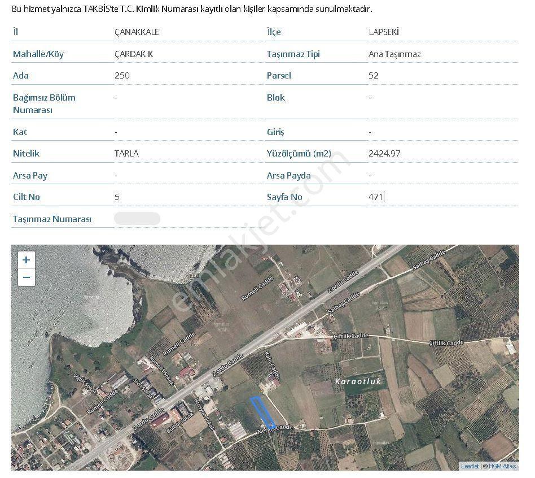Screen dimensions: 535x478
Task: Click the Nitelik value TARLA
Action: (x=126, y=154)
